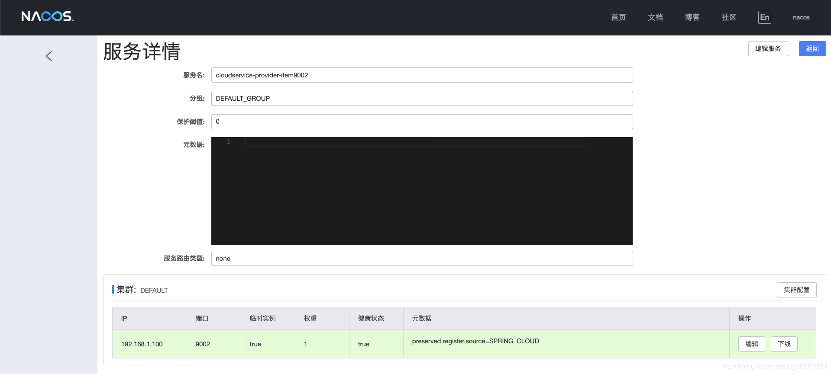Open the 博客 menu item
This screenshot has height=374, width=831.
(692, 17)
